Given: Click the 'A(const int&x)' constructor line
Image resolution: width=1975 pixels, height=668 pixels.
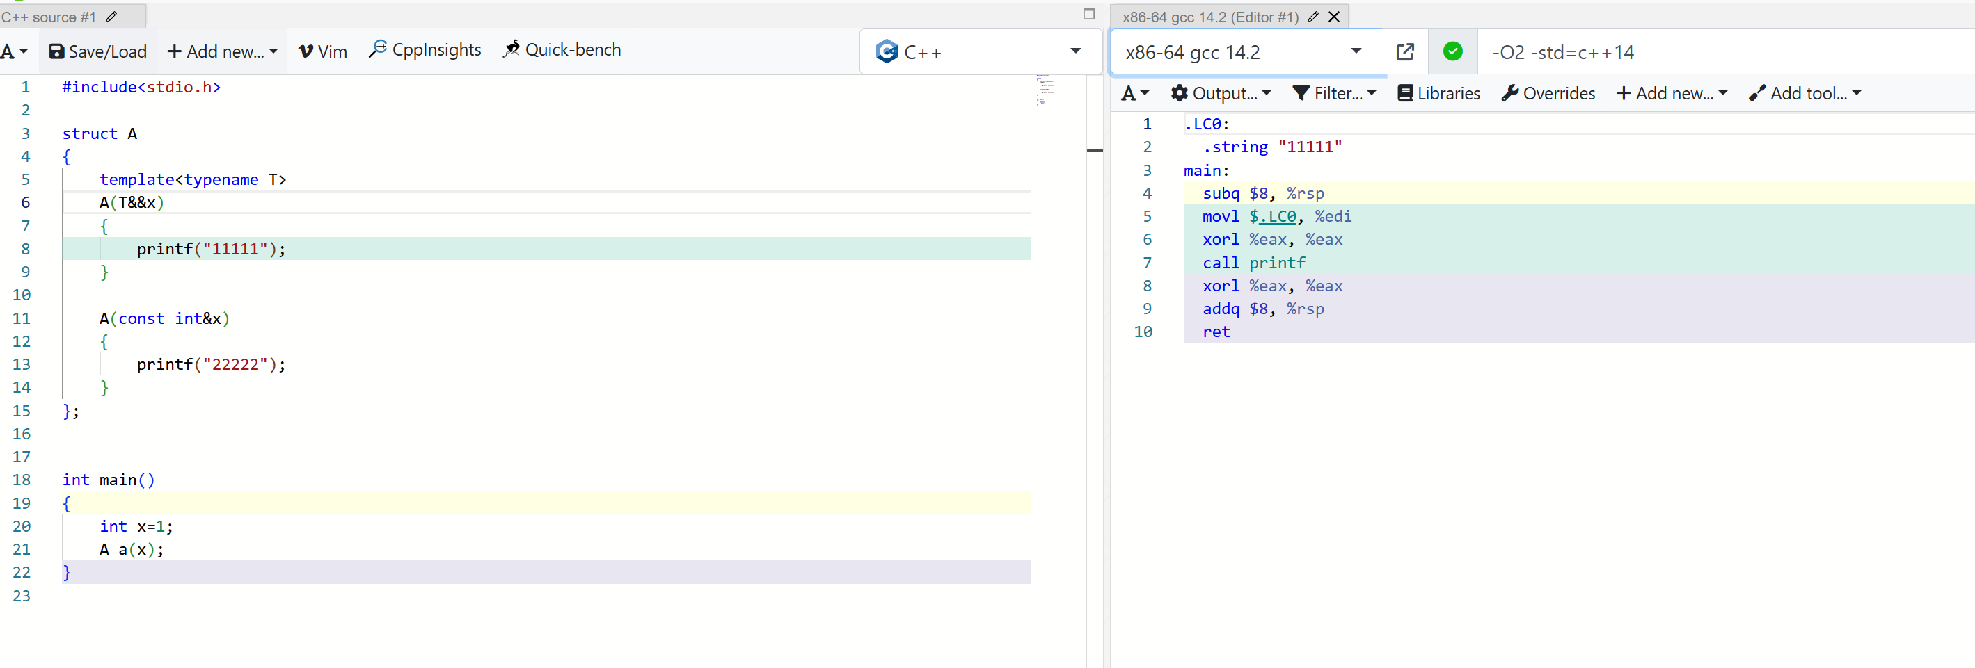Looking at the screenshot, I should 164,318.
